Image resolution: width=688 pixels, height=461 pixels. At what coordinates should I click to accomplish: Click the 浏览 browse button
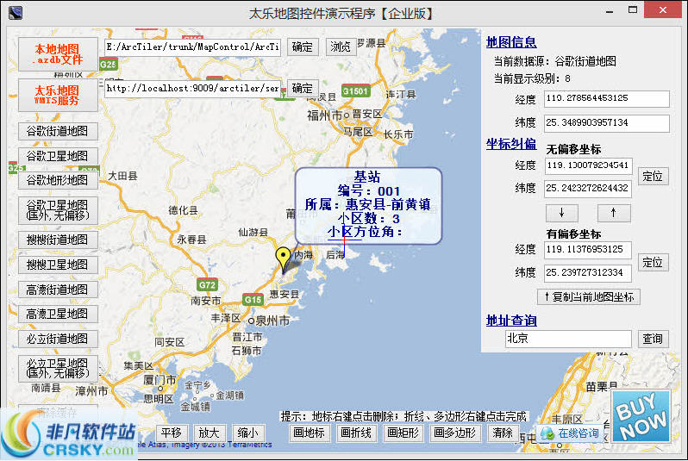pos(341,47)
